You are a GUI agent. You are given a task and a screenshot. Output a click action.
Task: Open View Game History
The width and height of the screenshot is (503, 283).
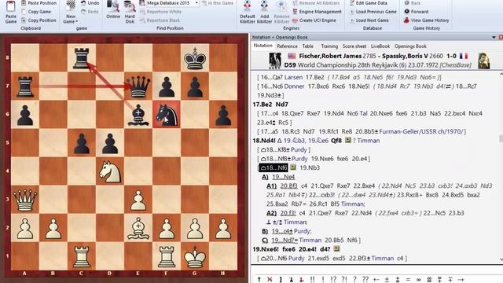coord(426,20)
